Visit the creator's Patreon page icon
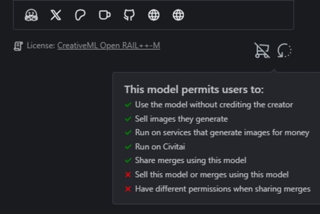This screenshot has width=320, height=214. click(x=80, y=15)
